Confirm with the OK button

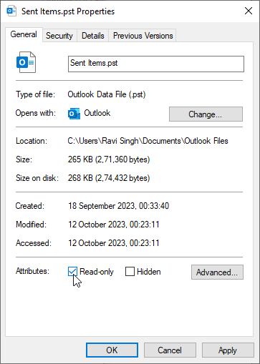click(112, 350)
